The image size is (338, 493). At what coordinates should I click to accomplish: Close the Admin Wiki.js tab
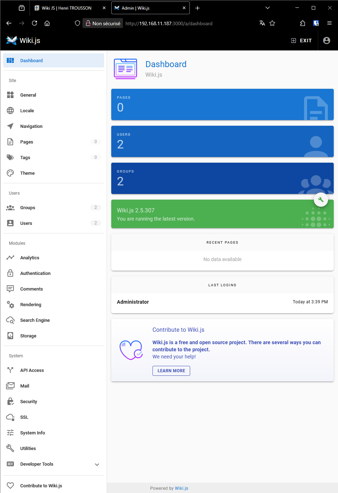click(x=184, y=8)
